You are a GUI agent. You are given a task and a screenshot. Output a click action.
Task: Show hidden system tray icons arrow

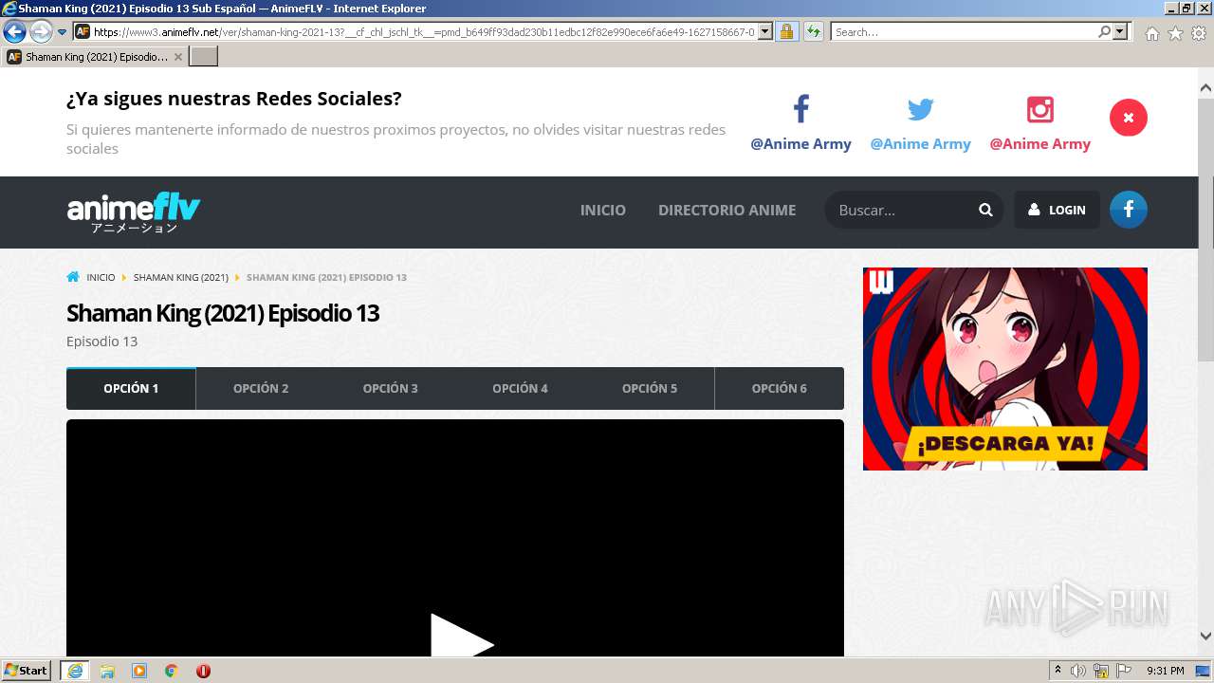click(x=1058, y=671)
